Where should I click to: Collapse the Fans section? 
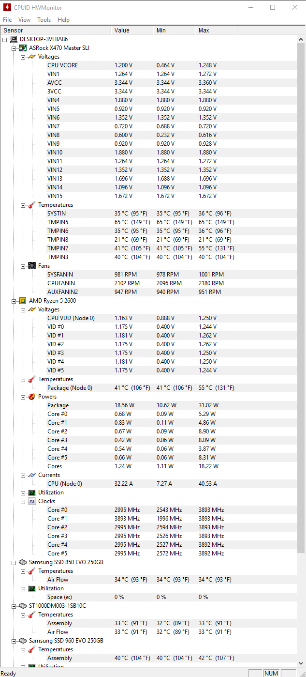click(23, 266)
